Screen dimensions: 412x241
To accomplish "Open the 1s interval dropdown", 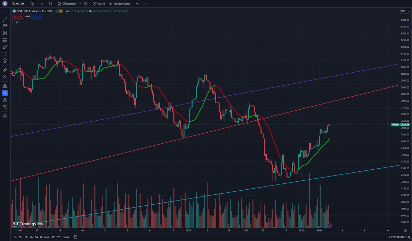I will 41,3.
